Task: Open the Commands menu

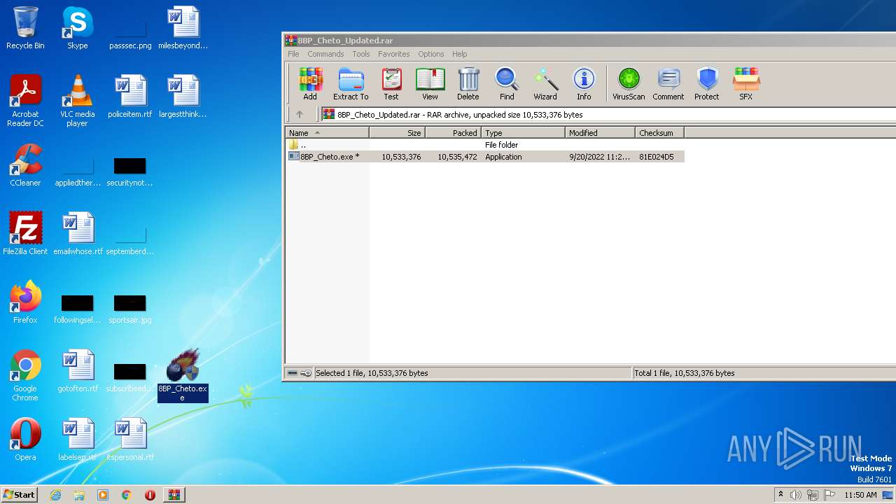Action: pos(325,54)
